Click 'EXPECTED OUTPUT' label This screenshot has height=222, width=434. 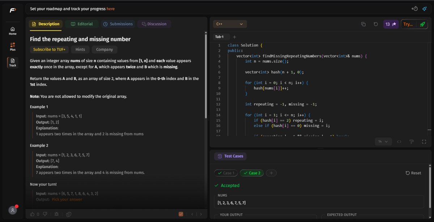342,215
